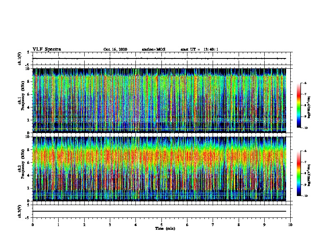Click the ch.3(V) axis "5" tick label
This screenshot has height=252, width=327.
pos(28,205)
